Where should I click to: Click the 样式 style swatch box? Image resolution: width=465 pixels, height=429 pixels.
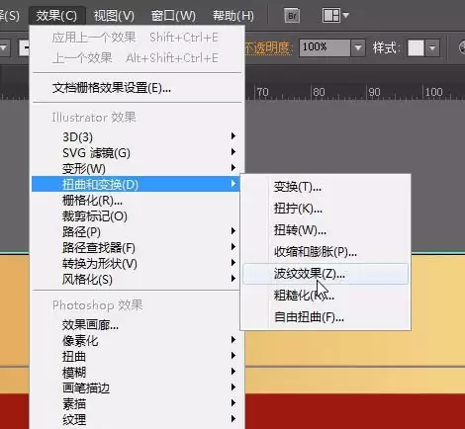point(416,48)
